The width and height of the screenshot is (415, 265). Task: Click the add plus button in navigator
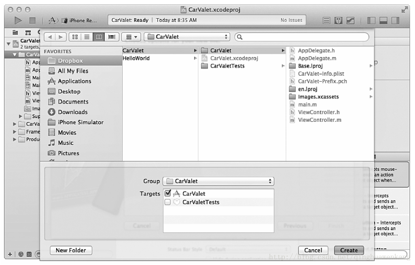[x=10, y=254]
